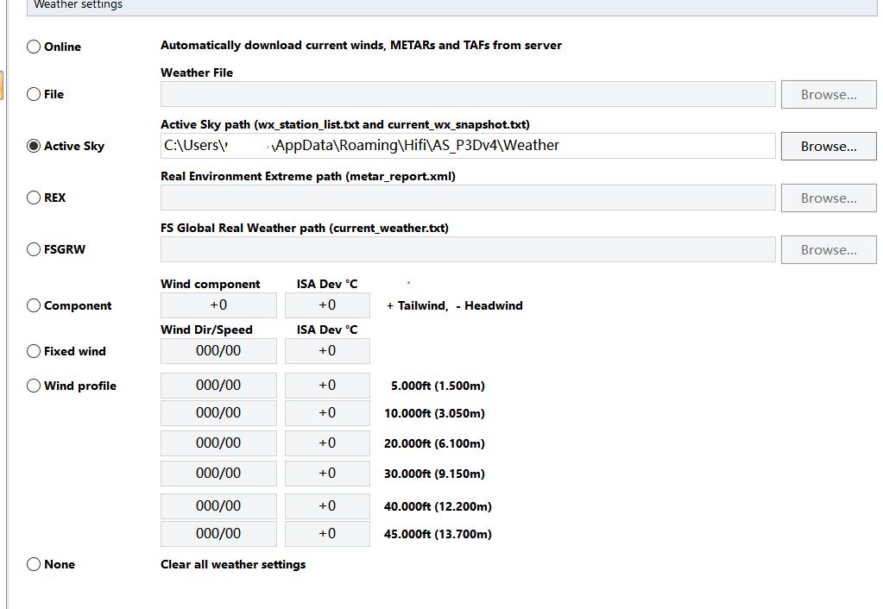This screenshot has width=883, height=609.
Task: Select None to clear weather settings
Action: [34, 564]
